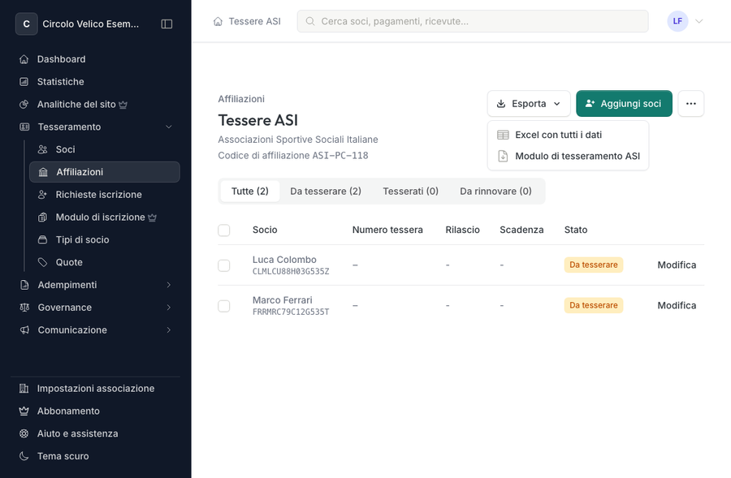Click the Governance scales icon
Screen dimensions: 731x478
pyautogui.click(x=24, y=308)
